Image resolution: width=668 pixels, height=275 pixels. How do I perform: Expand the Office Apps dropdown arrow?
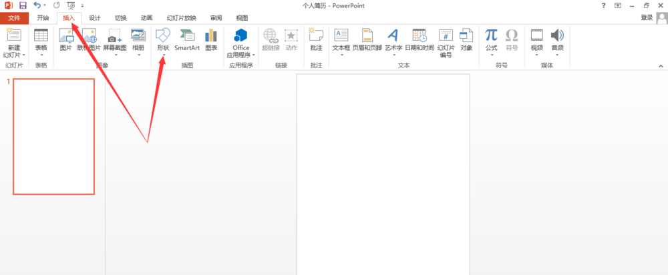pos(254,55)
